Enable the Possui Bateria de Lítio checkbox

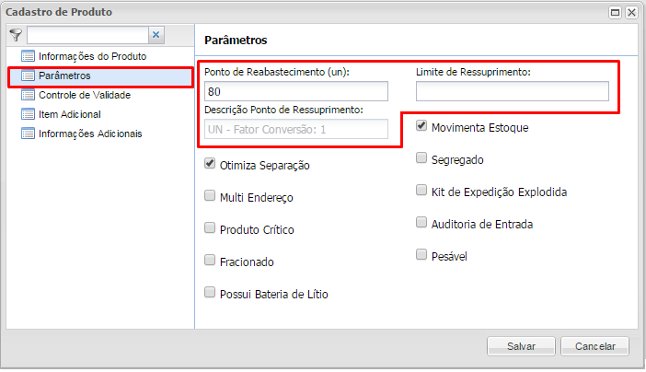coord(211,294)
